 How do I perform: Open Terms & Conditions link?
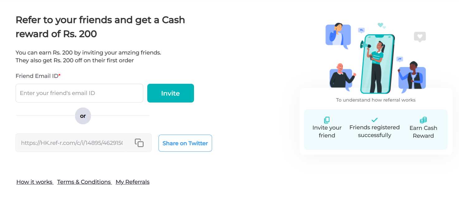click(84, 182)
